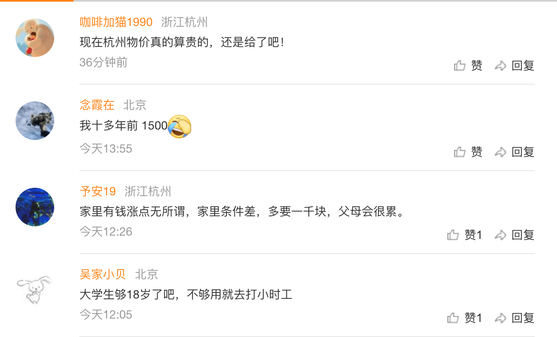Click the reply arrow on 吴家小贝's comment
This screenshot has width=557, height=337.
point(500,318)
